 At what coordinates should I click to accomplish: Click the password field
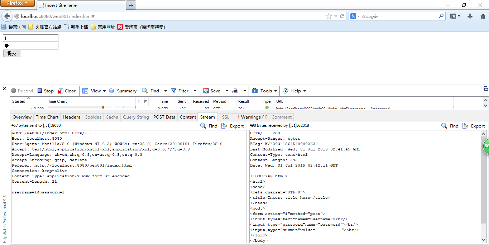click(x=30, y=45)
